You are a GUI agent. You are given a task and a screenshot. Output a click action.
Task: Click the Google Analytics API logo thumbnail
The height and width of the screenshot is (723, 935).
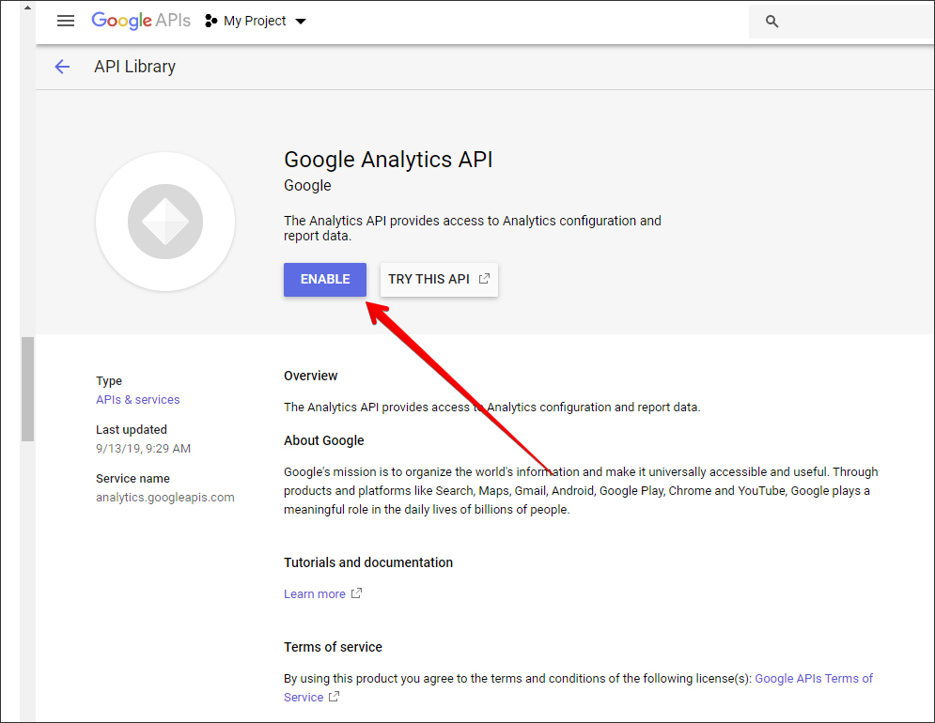point(165,222)
